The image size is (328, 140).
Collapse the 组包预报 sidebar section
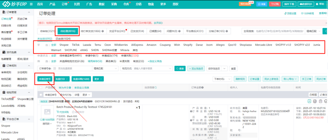click(29, 92)
